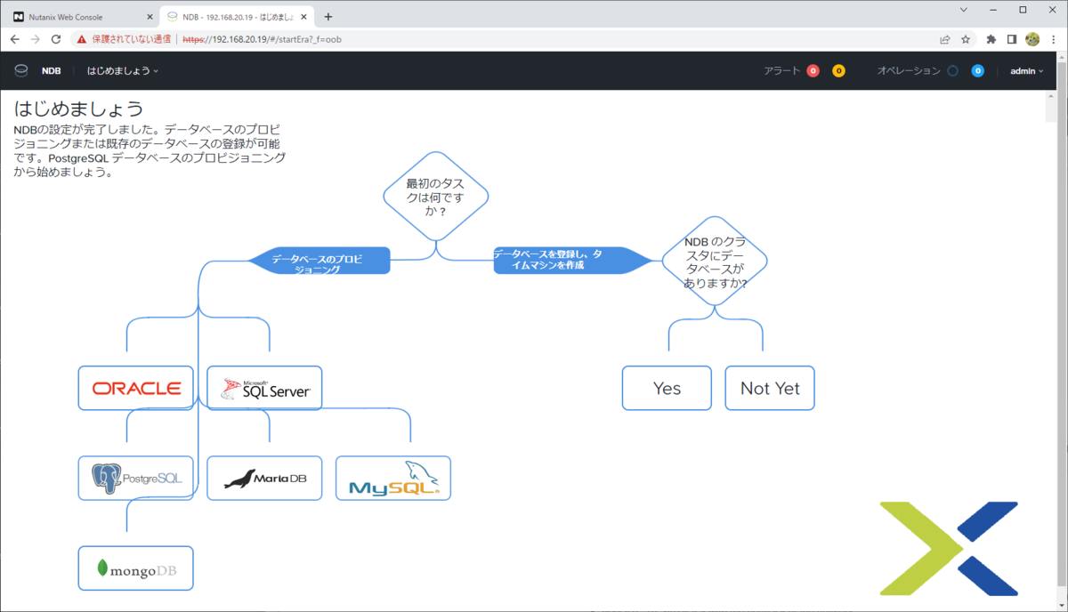Open the はじめましょう dropdown menu
1068x612 pixels.
click(x=123, y=70)
